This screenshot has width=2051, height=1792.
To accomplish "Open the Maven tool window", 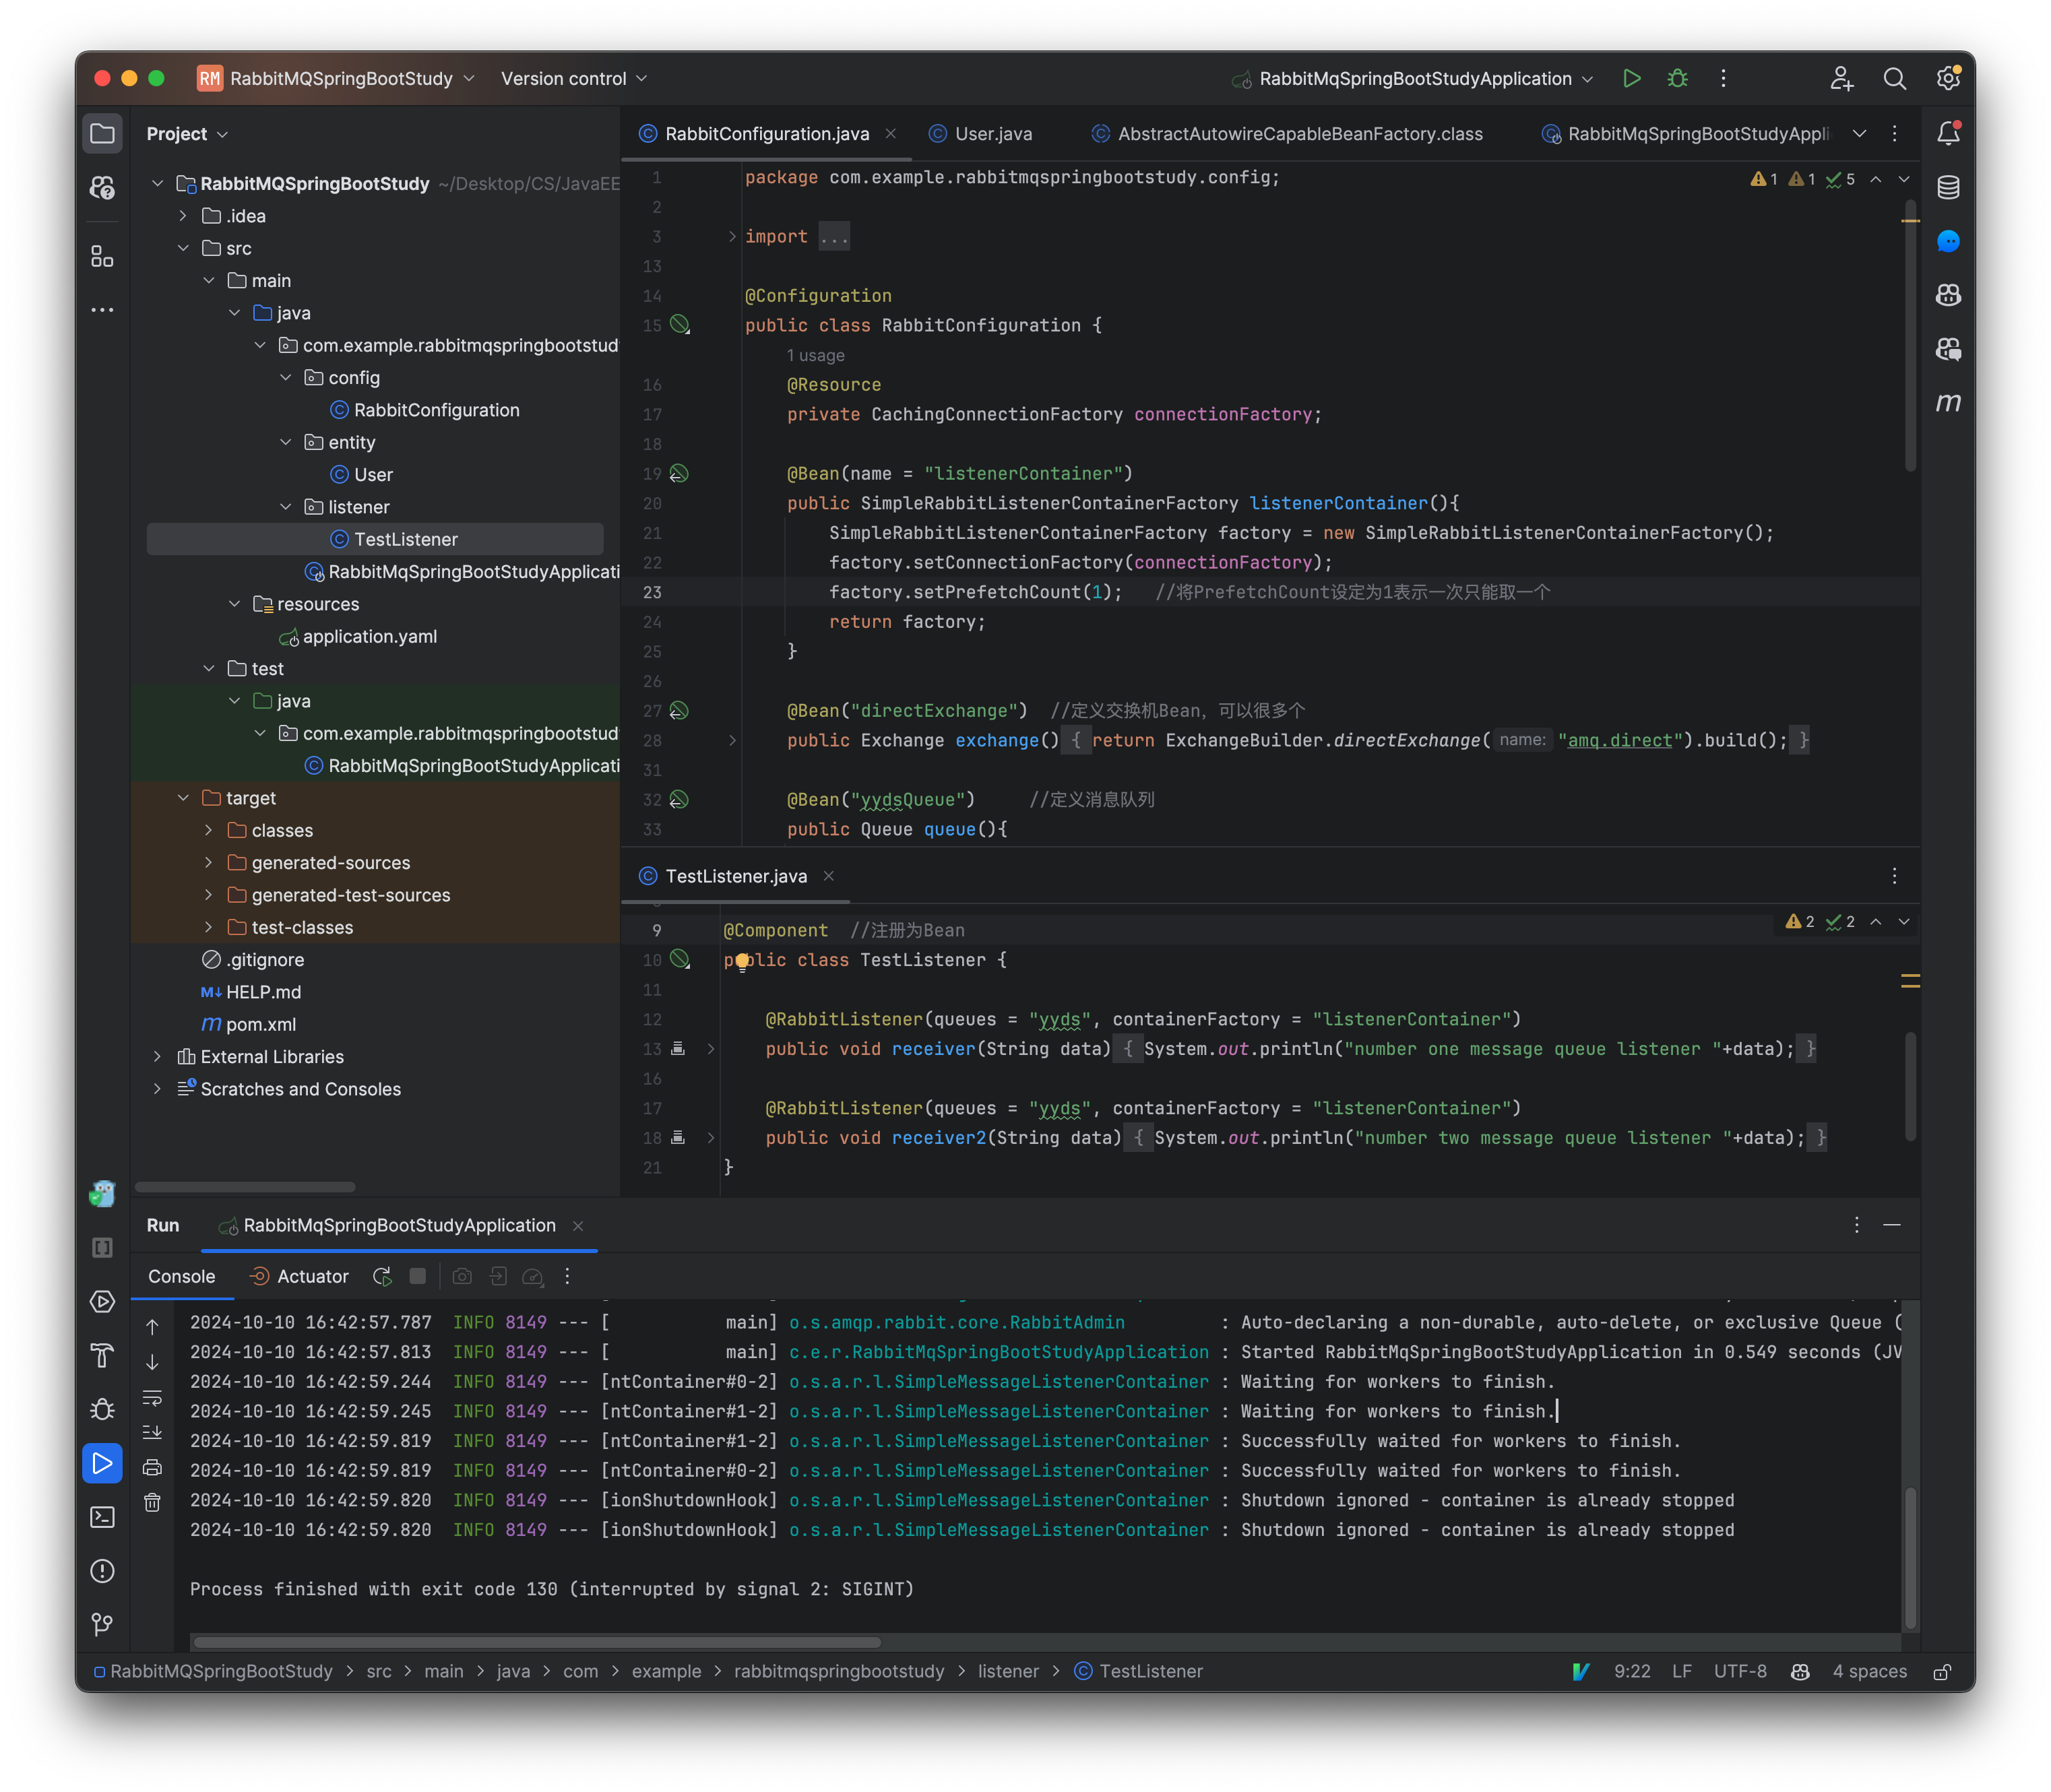I will [x=1948, y=403].
